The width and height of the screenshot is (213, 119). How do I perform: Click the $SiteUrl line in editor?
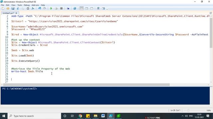65,21
